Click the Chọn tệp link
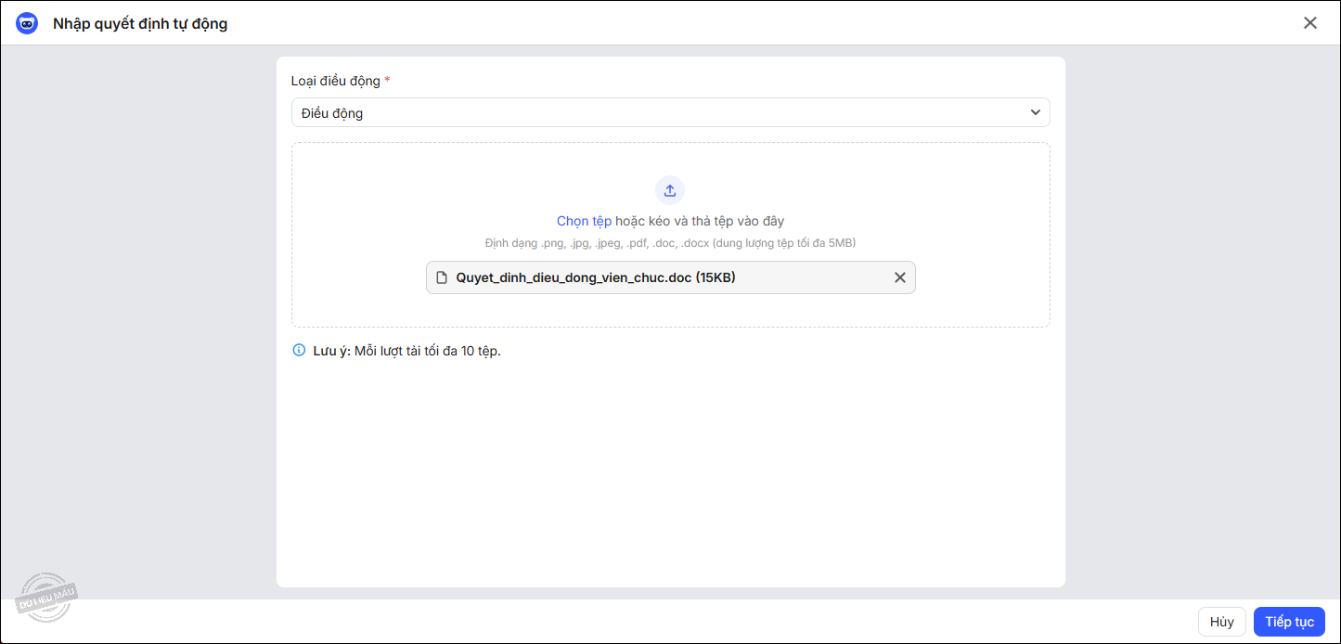This screenshot has width=1341, height=644. point(584,221)
